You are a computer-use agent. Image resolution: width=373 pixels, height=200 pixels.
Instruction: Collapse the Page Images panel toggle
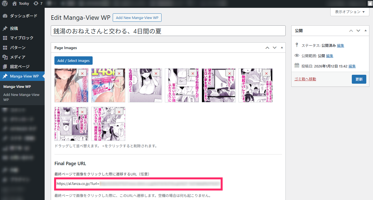(282, 48)
